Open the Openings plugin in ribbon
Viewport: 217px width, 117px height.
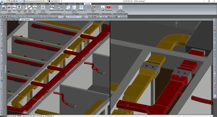click(x=4, y=9)
